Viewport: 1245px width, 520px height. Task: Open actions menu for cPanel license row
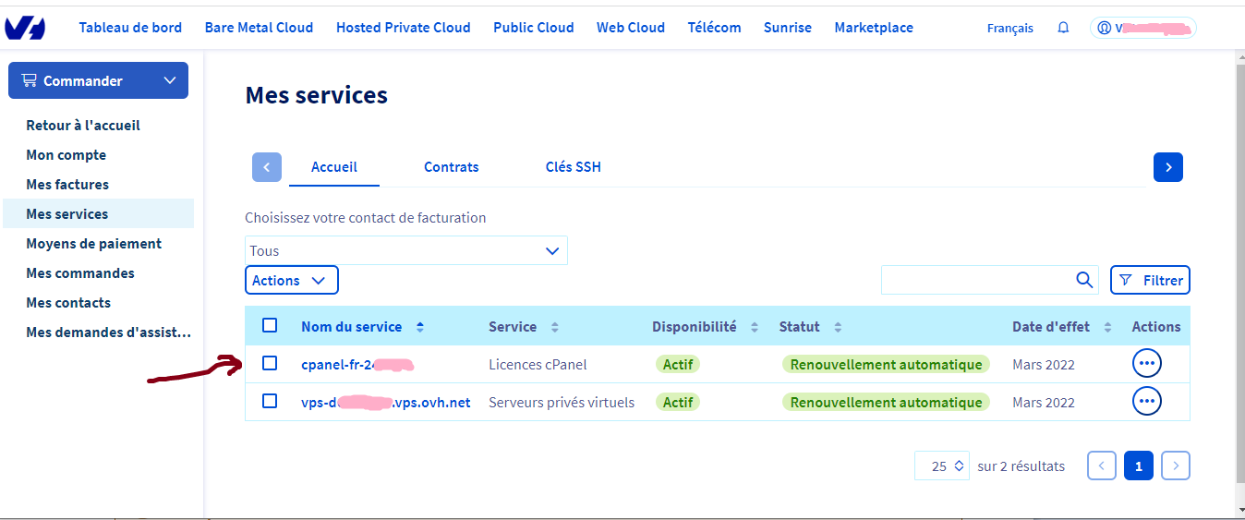1146,364
